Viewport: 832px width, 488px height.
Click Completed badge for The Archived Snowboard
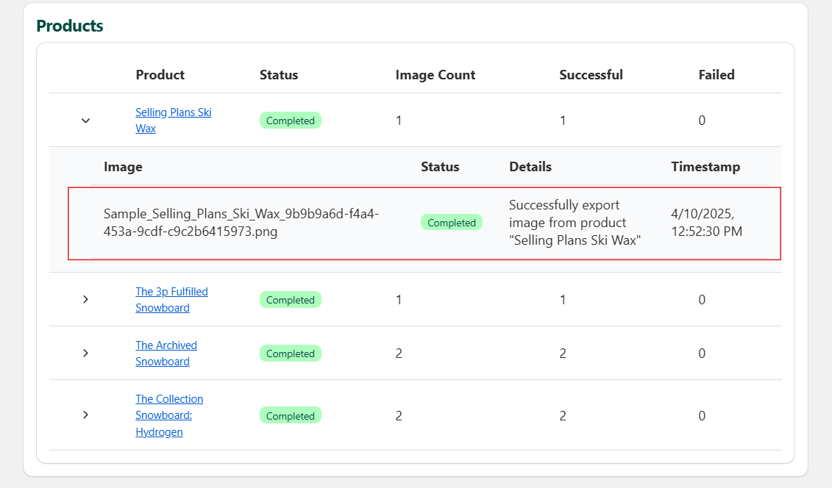pyautogui.click(x=290, y=354)
